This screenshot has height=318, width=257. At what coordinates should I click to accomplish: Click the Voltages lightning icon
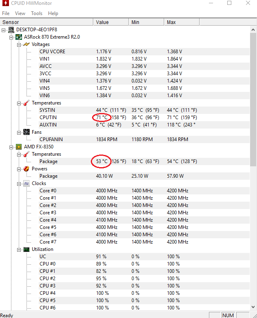point(26,44)
